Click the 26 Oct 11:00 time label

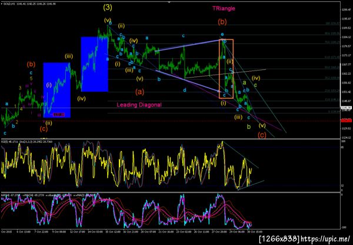202,231
